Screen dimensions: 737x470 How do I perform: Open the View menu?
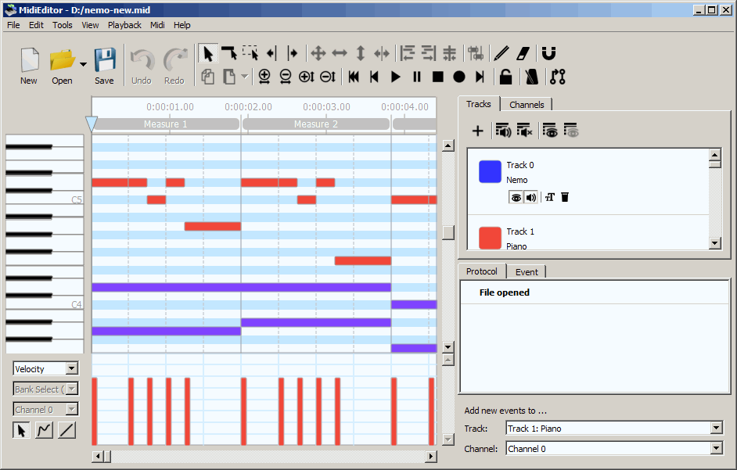[90, 25]
